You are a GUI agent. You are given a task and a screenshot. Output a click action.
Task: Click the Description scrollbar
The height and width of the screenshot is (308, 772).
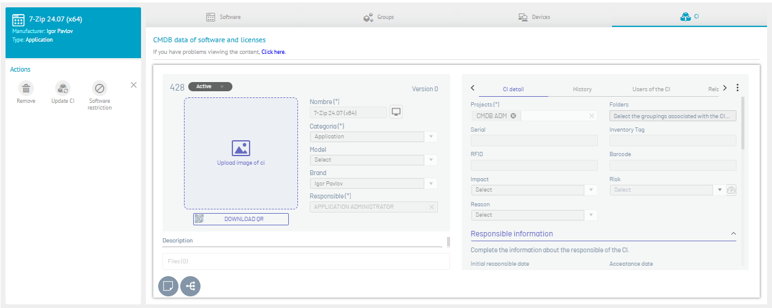click(x=448, y=242)
